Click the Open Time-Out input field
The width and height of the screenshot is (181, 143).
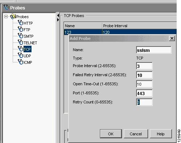[144, 84]
